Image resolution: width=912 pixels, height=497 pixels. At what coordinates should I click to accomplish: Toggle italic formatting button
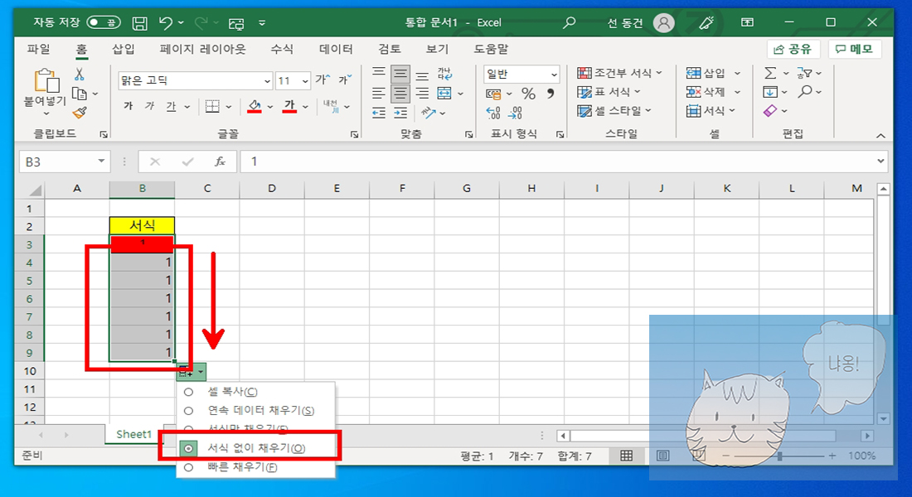coord(149,106)
